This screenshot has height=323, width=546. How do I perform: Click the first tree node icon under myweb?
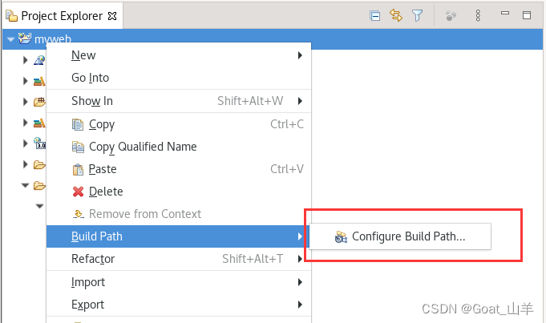coord(39,60)
